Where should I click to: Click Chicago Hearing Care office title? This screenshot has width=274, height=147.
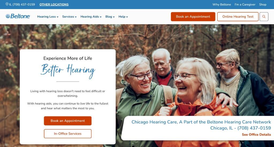click(x=201, y=122)
